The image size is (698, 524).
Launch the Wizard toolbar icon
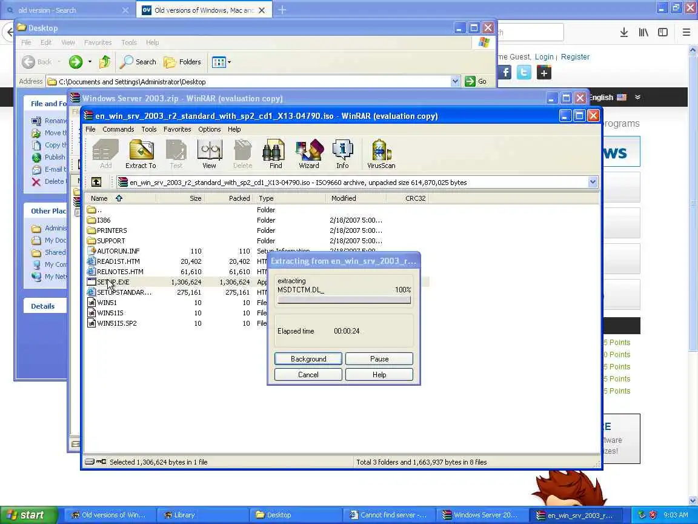coord(309,154)
